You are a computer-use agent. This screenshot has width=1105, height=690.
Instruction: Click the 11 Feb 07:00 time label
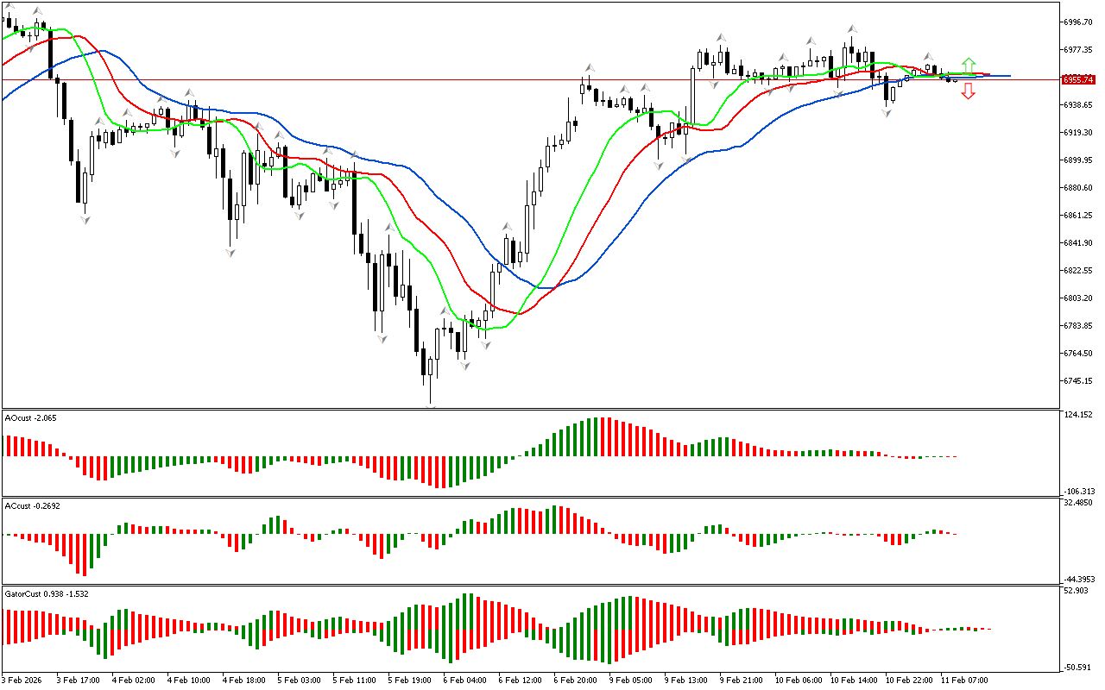(963, 680)
